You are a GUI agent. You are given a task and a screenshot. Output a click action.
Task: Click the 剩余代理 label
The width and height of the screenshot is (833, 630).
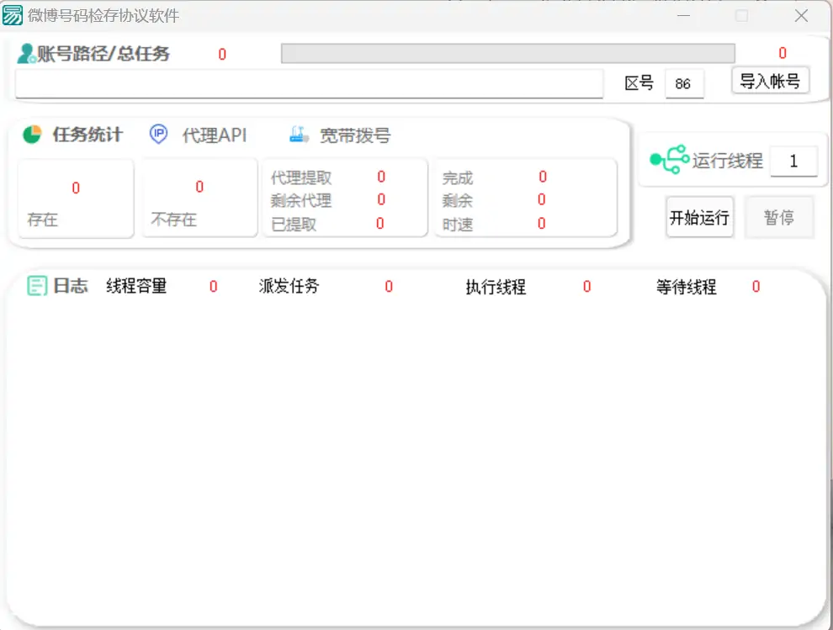(301, 201)
